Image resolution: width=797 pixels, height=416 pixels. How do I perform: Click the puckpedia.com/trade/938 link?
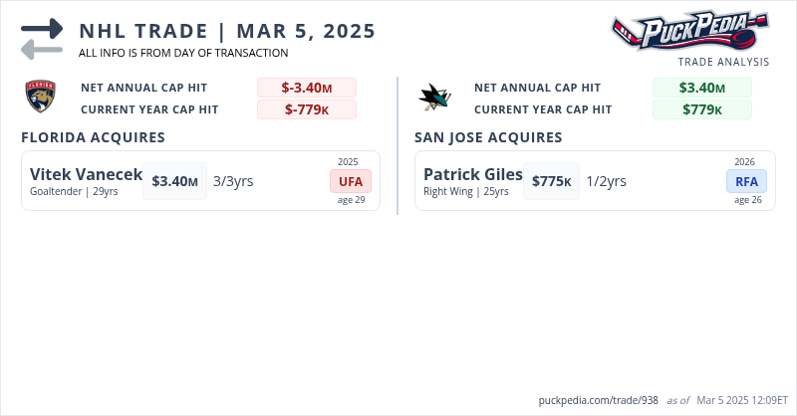tap(598, 400)
